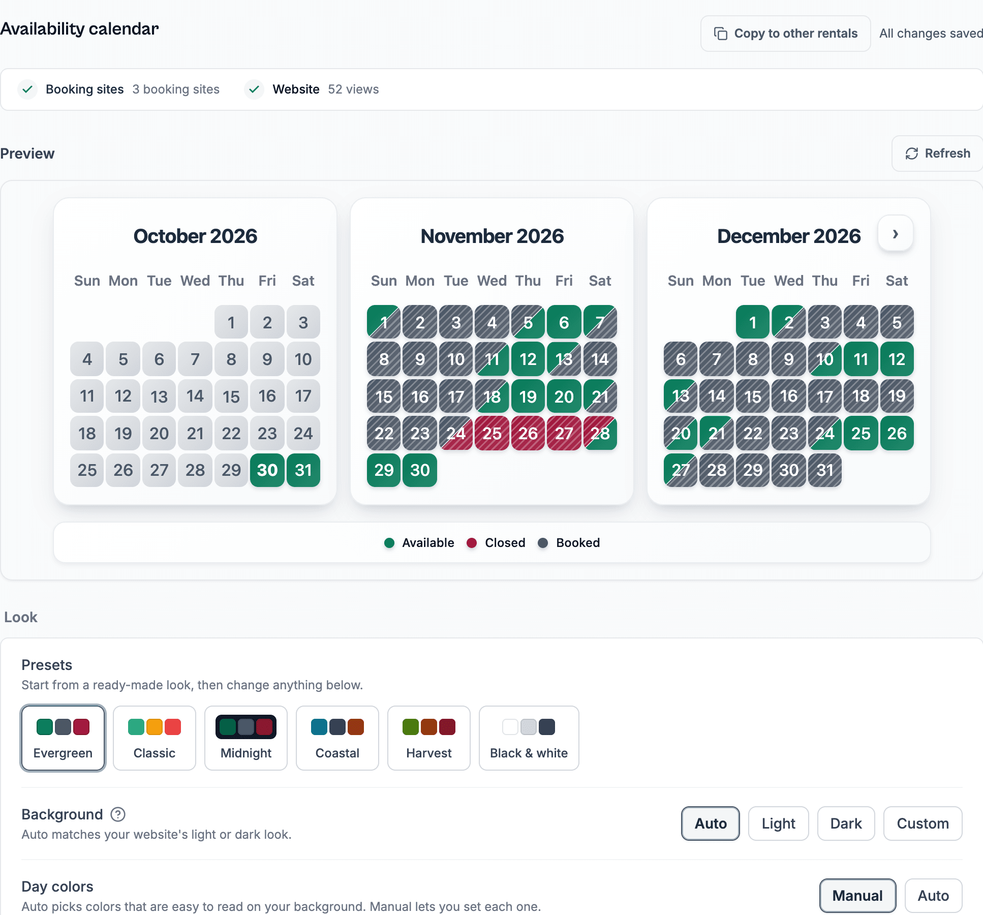The image size is (983, 915).
Task: Click the Refresh preview button
Action: [x=938, y=154]
